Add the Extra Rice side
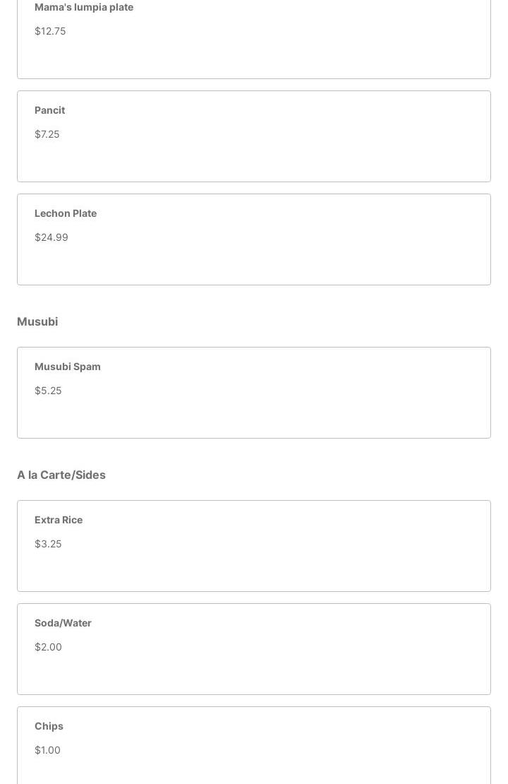This screenshot has height=784, width=508. pyautogui.click(x=254, y=546)
